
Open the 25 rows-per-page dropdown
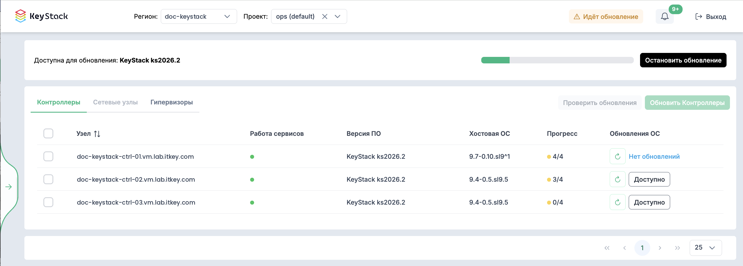pyautogui.click(x=706, y=248)
